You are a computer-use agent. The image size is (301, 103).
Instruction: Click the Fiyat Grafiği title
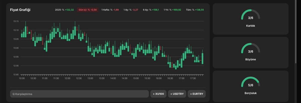(x=20, y=10)
